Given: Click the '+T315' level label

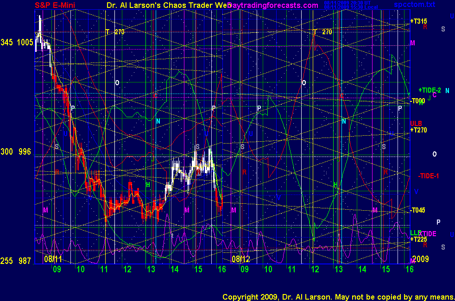Looking at the screenshot, I should pyautogui.click(x=418, y=21).
